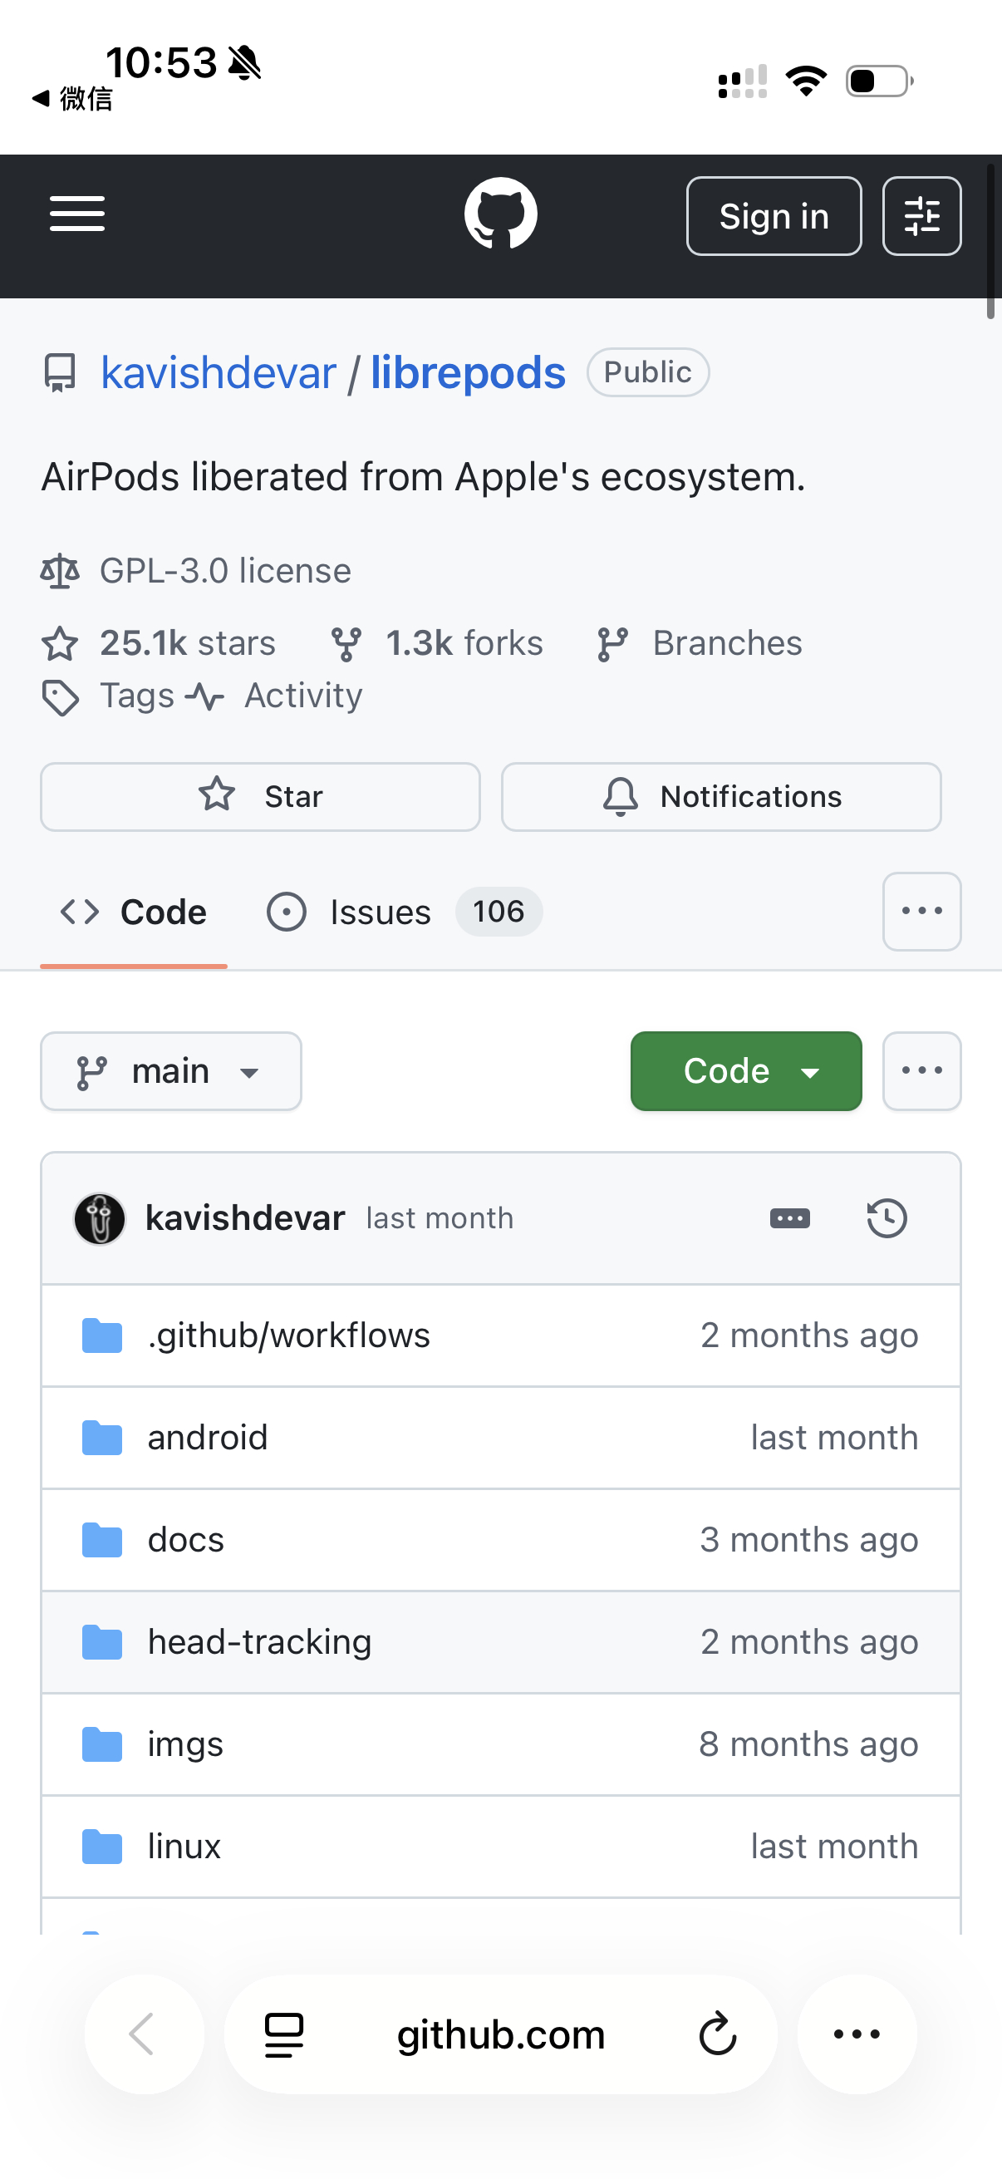Show more repository navigation tabs
1002x2179 pixels.
(x=921, y=911)
